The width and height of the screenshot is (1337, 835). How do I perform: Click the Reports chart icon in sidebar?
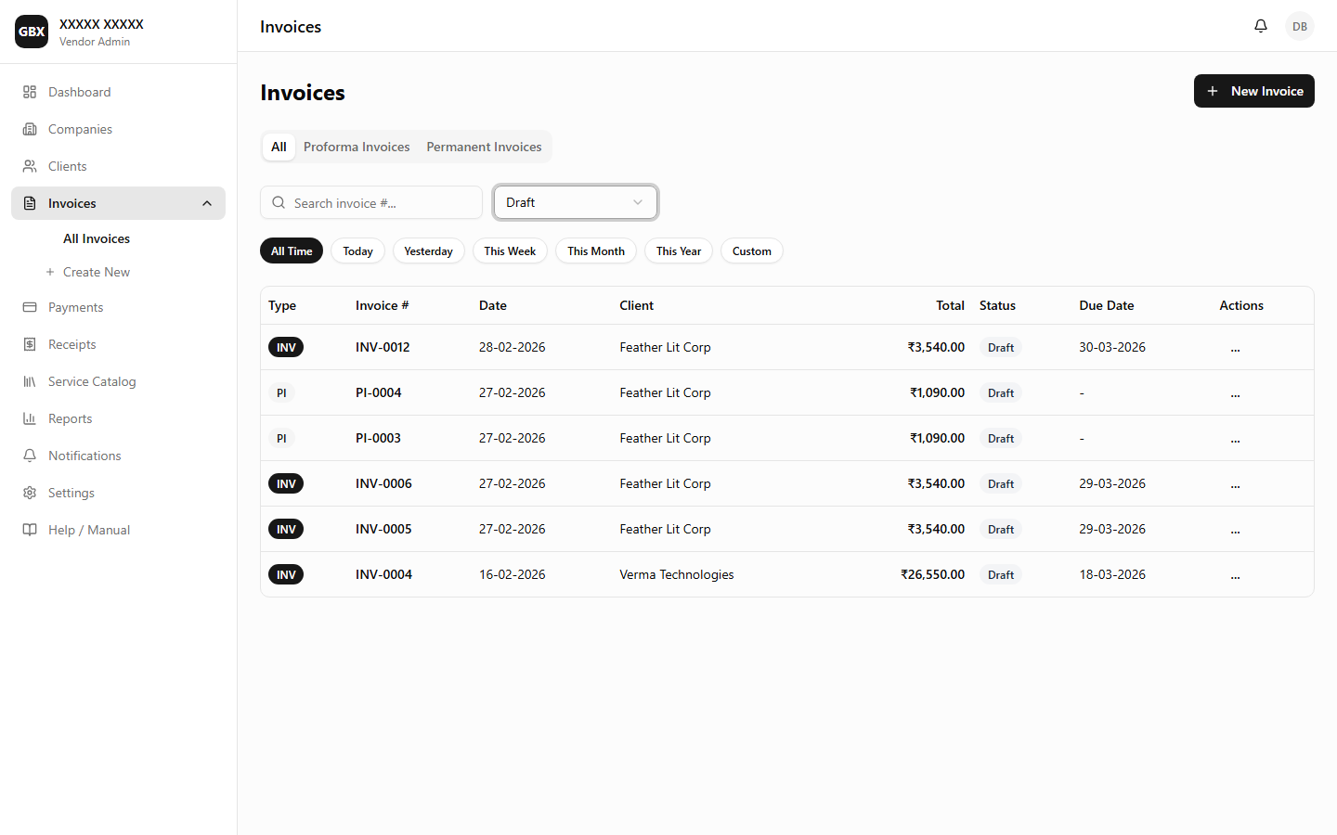30,418
